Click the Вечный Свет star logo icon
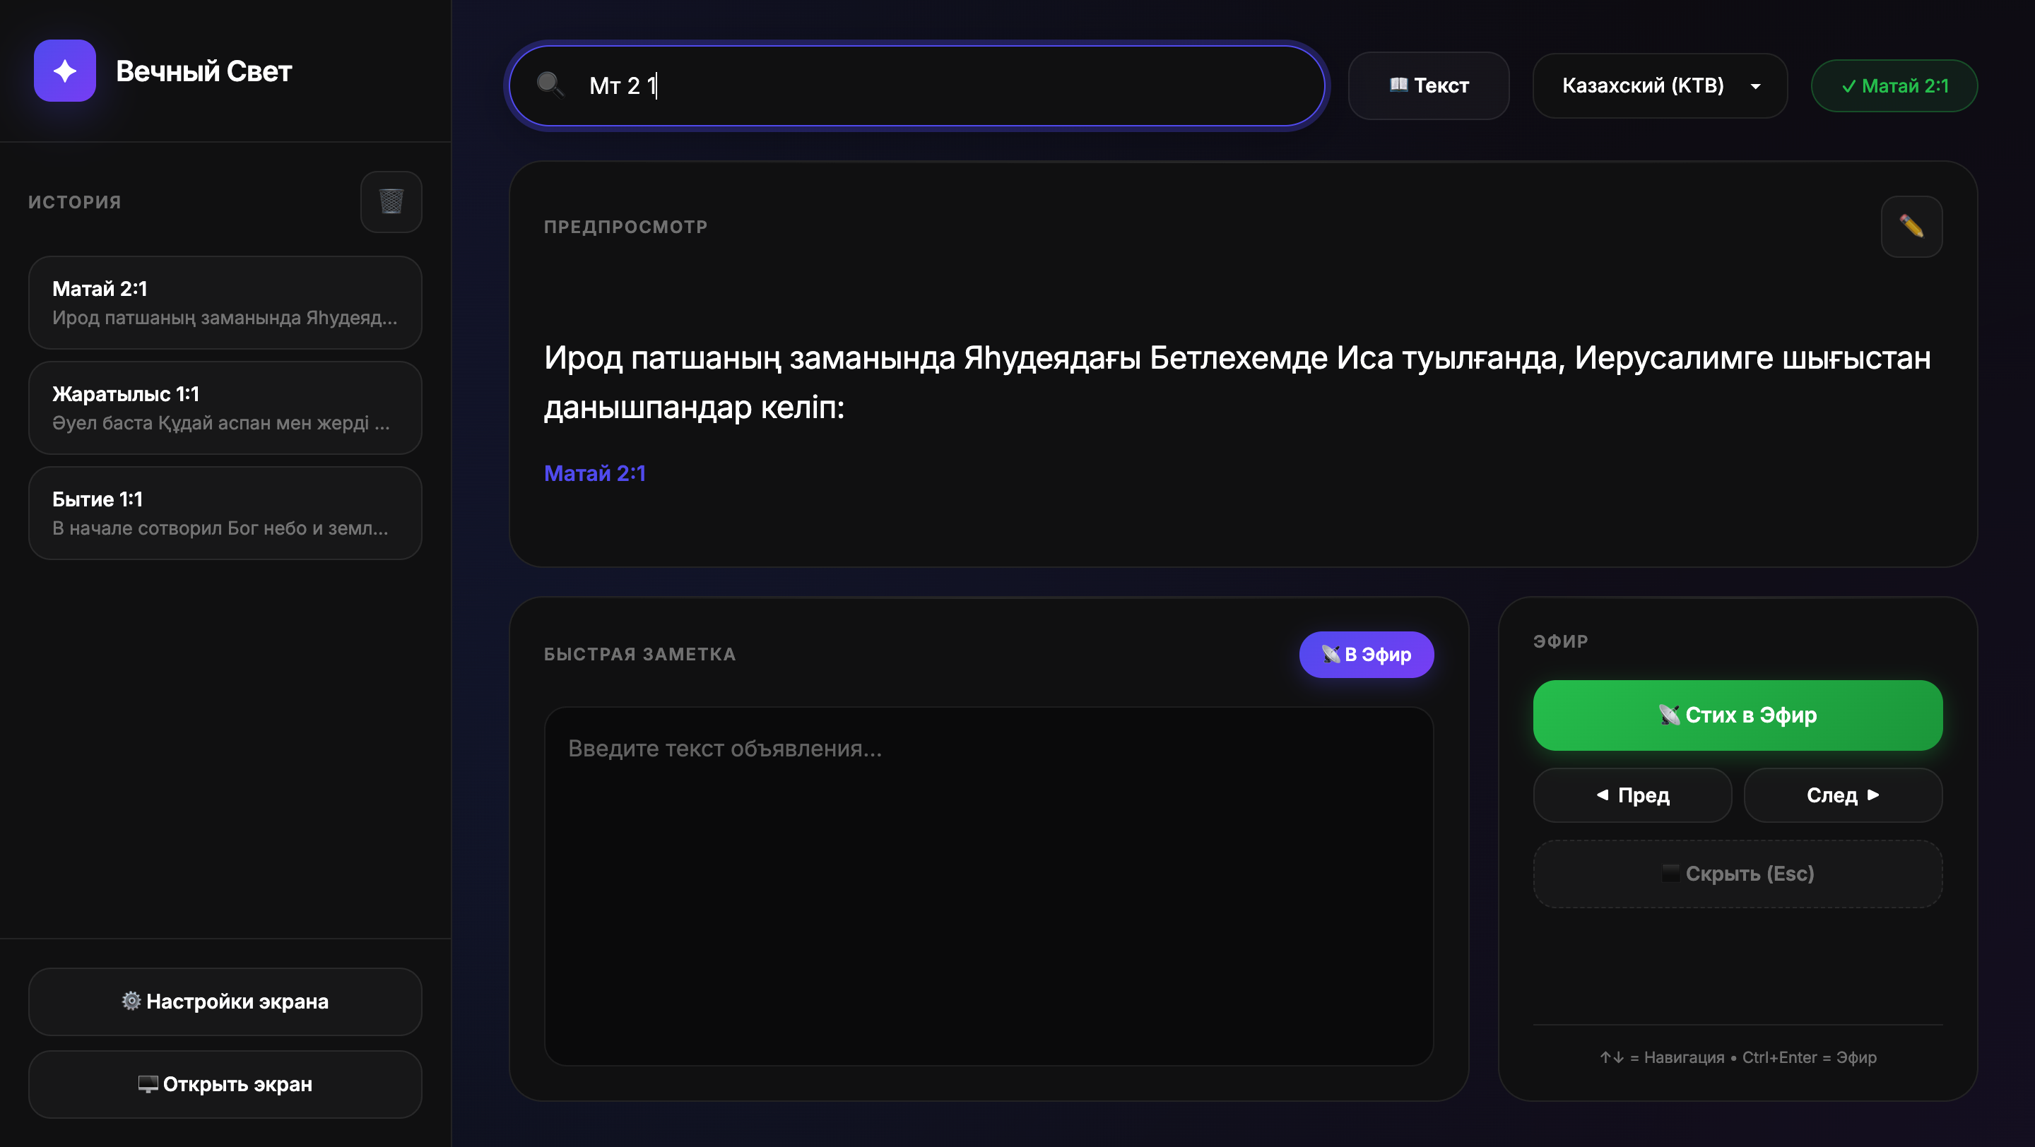The width and height of the screenshot is (2035, 1147). pyautogui.click(x=65, y=71)
